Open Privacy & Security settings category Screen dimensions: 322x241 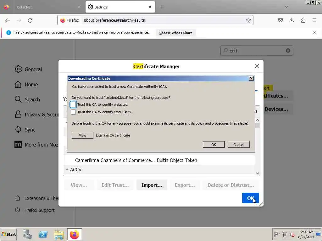[x=36, y=115]
